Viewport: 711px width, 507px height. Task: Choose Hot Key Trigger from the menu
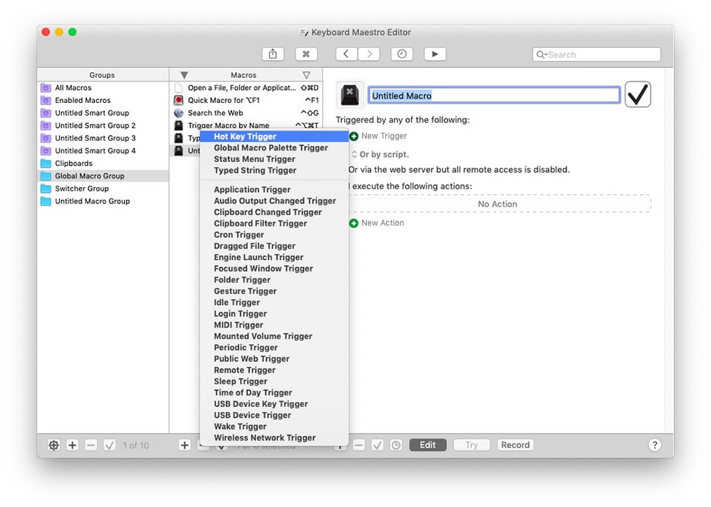(274, 136)
